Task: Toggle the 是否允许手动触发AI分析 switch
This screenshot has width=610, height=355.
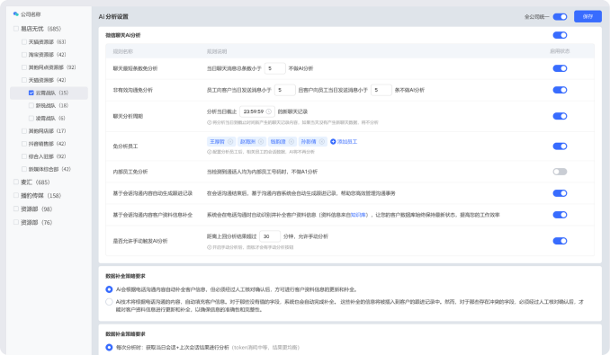Action: [x=560, y=241]
